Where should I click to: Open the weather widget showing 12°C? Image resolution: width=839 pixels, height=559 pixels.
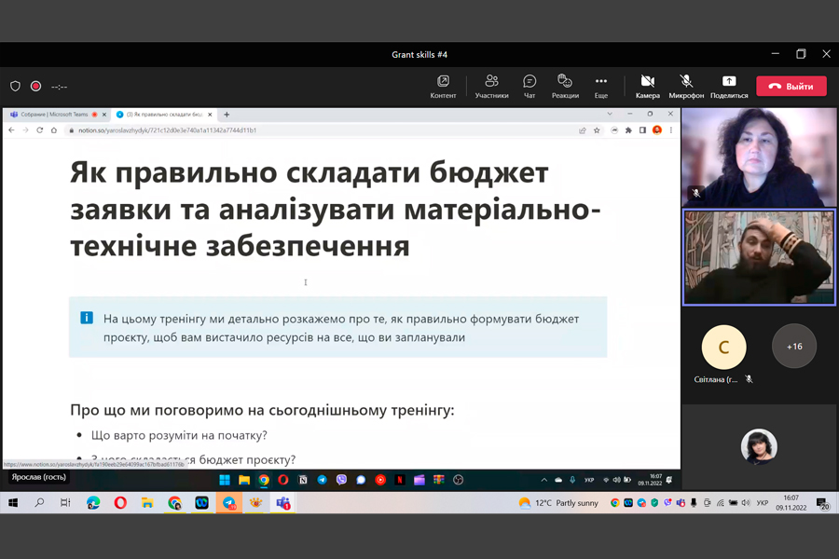(x=558, y=503)
